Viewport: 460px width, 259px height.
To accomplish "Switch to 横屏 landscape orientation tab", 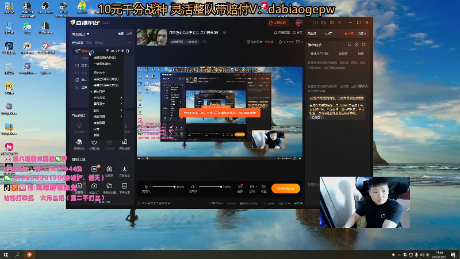I will [121, 34].
